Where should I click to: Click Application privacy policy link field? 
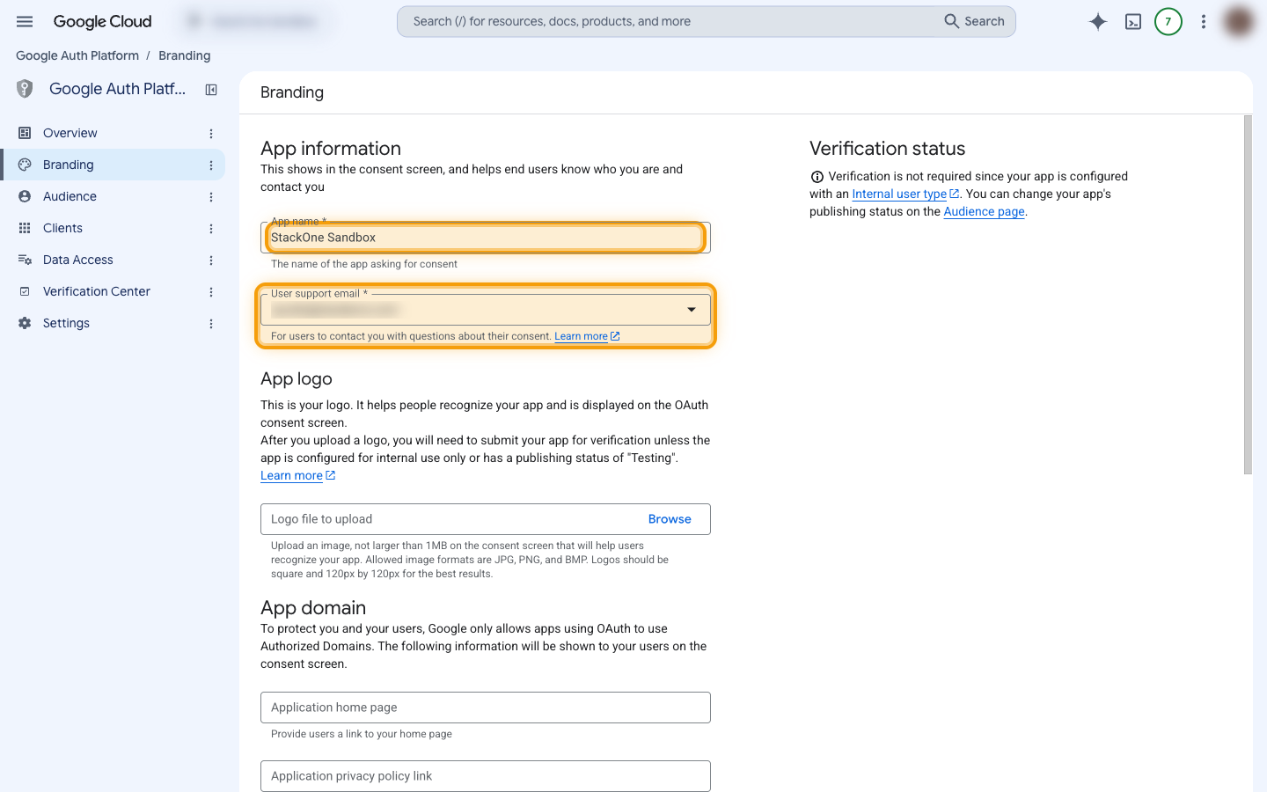(x=486, y=776)
